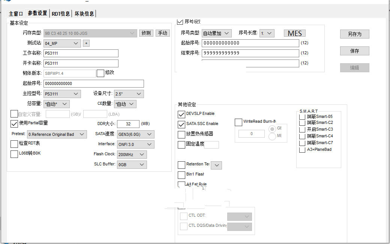
Task: Click the 另存为 save-as button
Action: (355, 34)
